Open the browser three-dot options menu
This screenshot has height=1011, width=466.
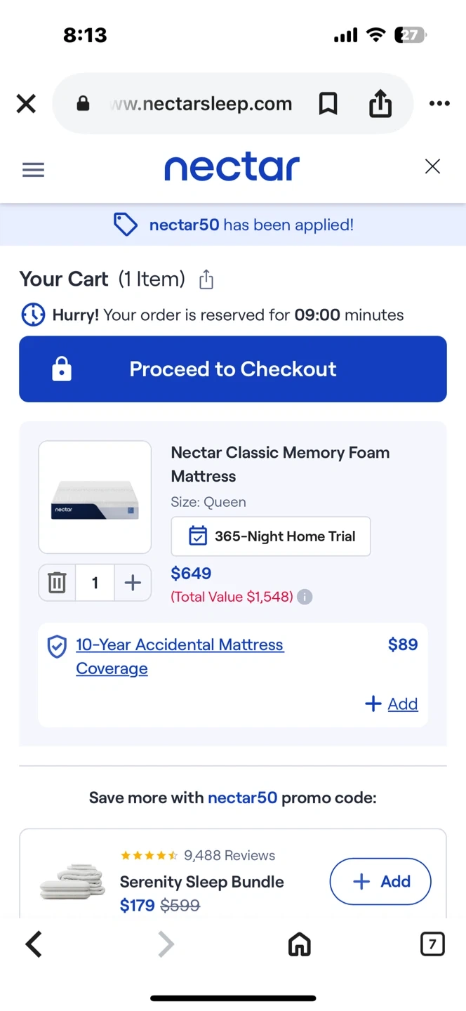click(439, 104)
